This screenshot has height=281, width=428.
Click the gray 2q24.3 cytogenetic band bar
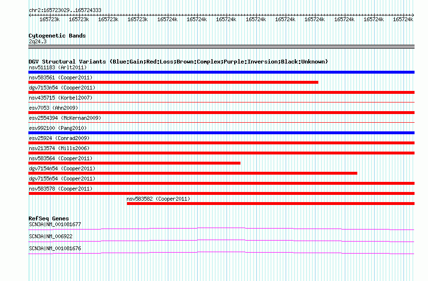[x=221, y=47]
